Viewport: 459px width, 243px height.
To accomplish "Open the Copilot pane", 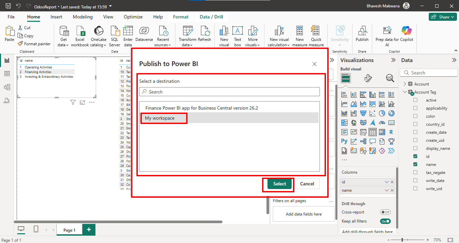I will tap(407, 34).
